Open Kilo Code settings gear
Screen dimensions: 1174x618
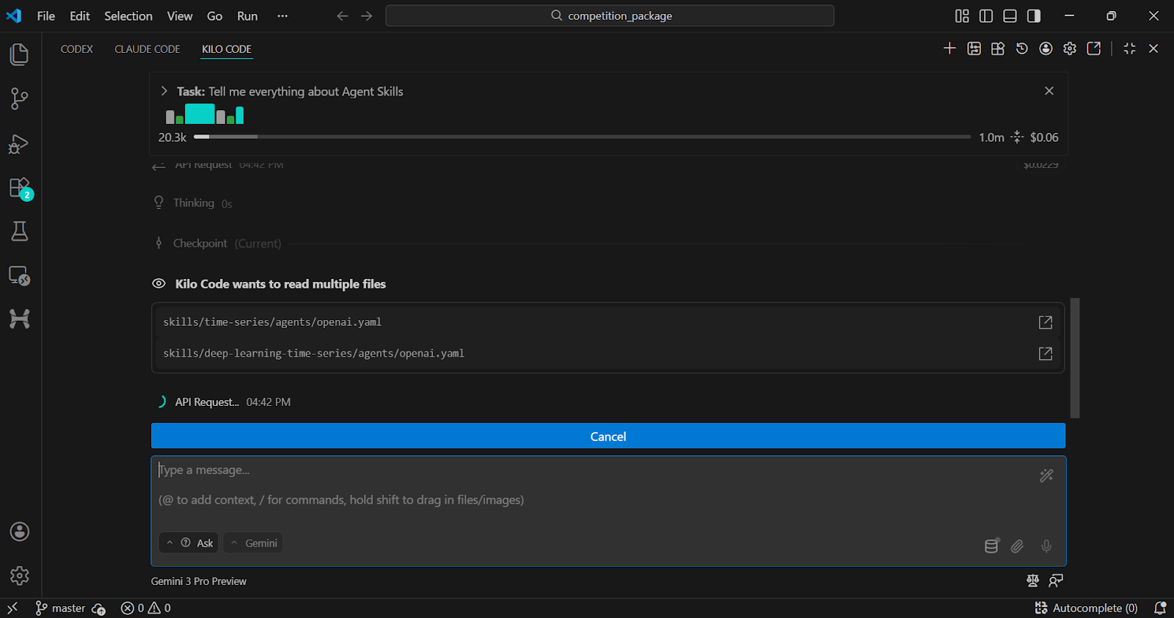coord(1070,48)
